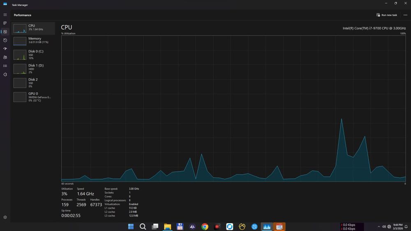Open the blue round app on taskbar

point(254,226)
